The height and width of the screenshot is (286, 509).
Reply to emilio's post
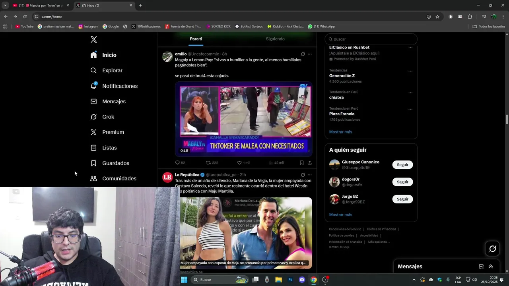click(x=180, y=162)
